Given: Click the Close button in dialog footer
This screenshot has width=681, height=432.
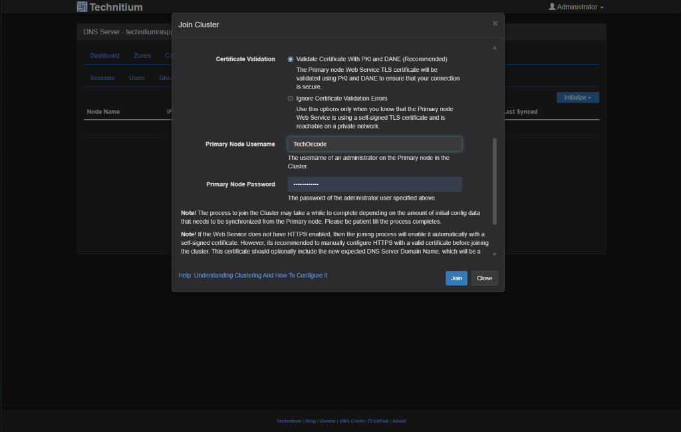Looking at the screenshot, I should 485,278.
